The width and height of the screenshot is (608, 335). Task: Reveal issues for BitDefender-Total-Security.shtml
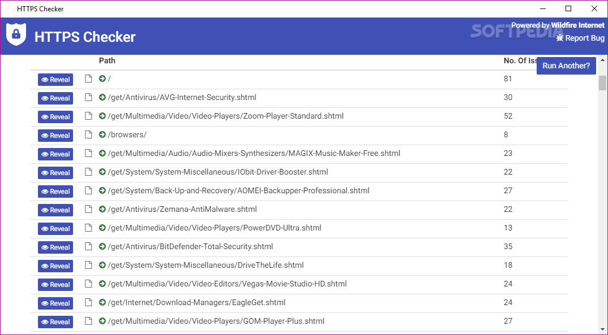coord(55,247)
